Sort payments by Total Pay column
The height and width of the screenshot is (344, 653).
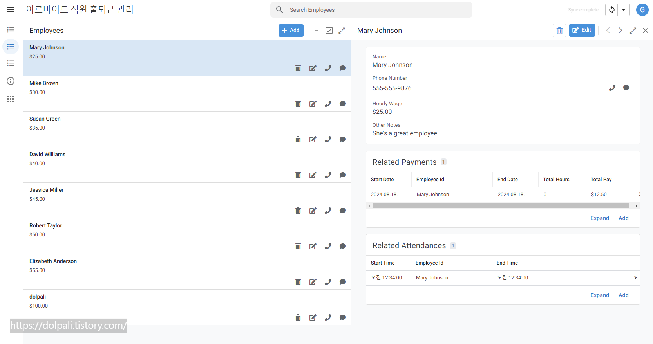[601, 180]
